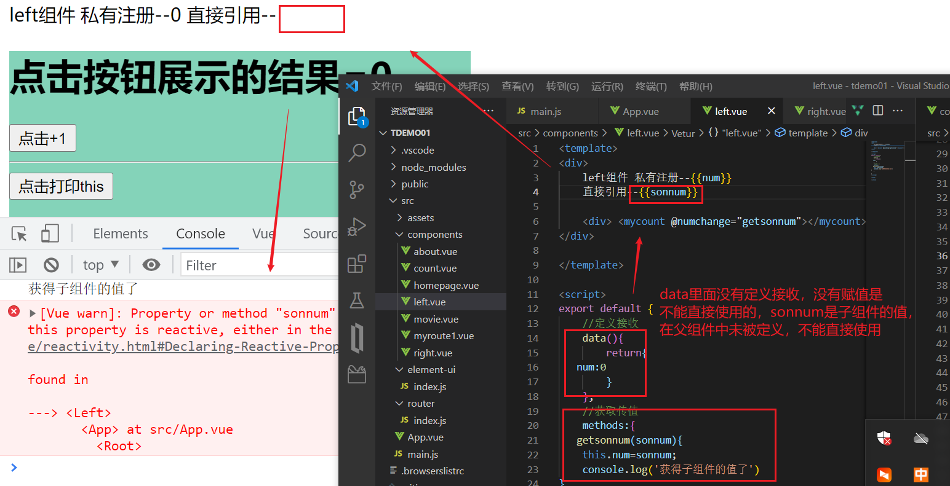Open the Extensions view icon
Image resolution: width=950 pixels, height=486 pixels.
[357, 264]
